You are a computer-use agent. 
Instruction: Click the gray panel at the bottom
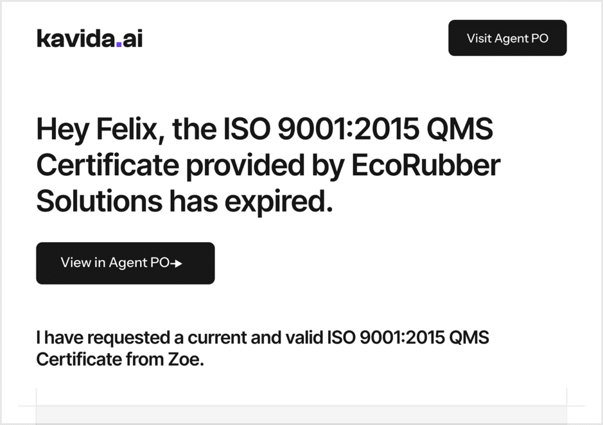click(x=301, y=415)
